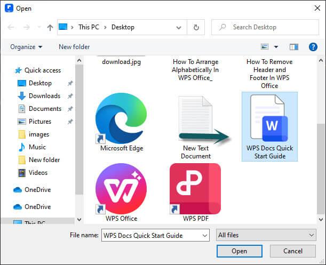Refresh the Desktop folder view
This screenshot has height=265, width=326.
[x=196, y=27]
